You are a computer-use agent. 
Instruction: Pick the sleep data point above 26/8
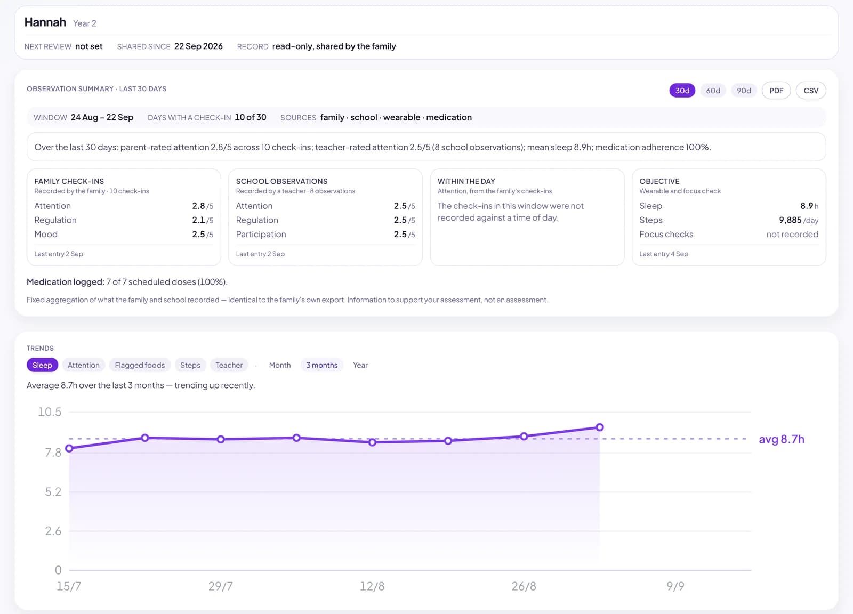(524, 436)
